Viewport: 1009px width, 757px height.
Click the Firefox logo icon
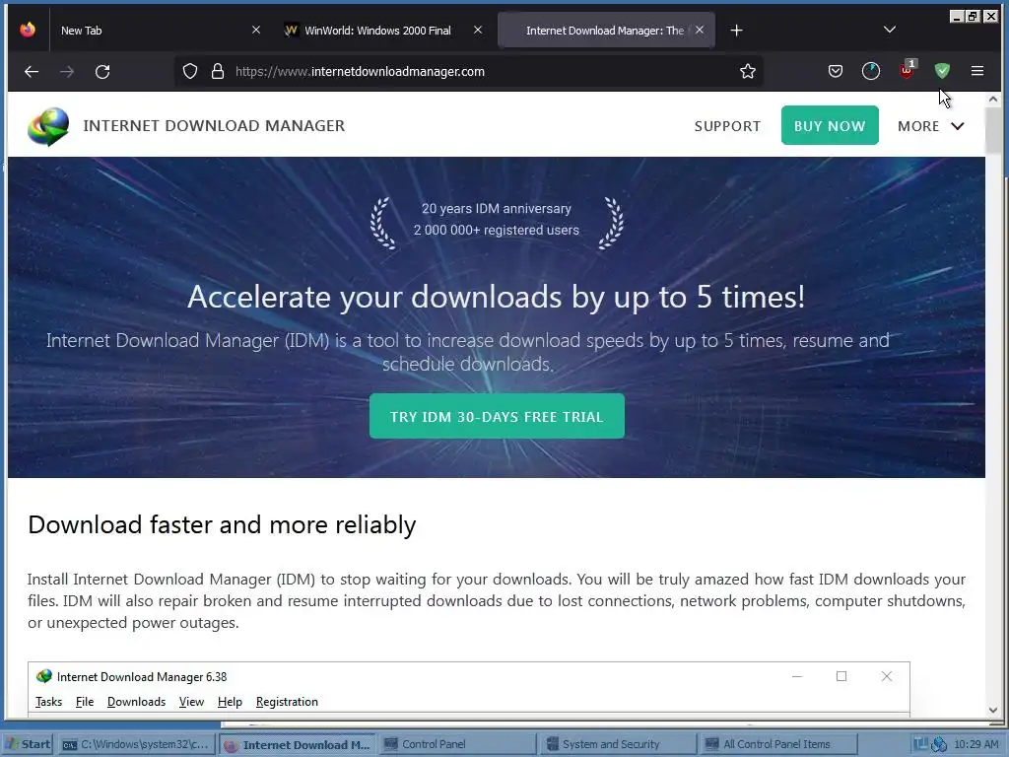28,30
